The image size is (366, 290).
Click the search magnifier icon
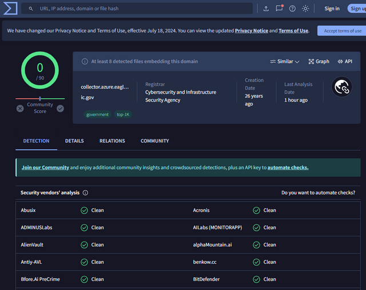tap(31, 9)
